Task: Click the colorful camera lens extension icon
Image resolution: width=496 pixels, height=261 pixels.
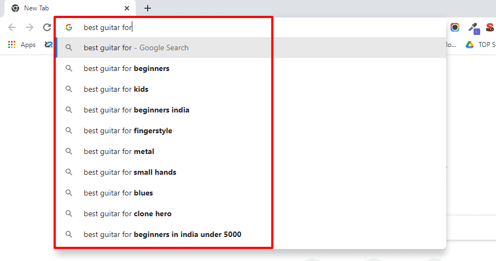Action: coord(455,27)
